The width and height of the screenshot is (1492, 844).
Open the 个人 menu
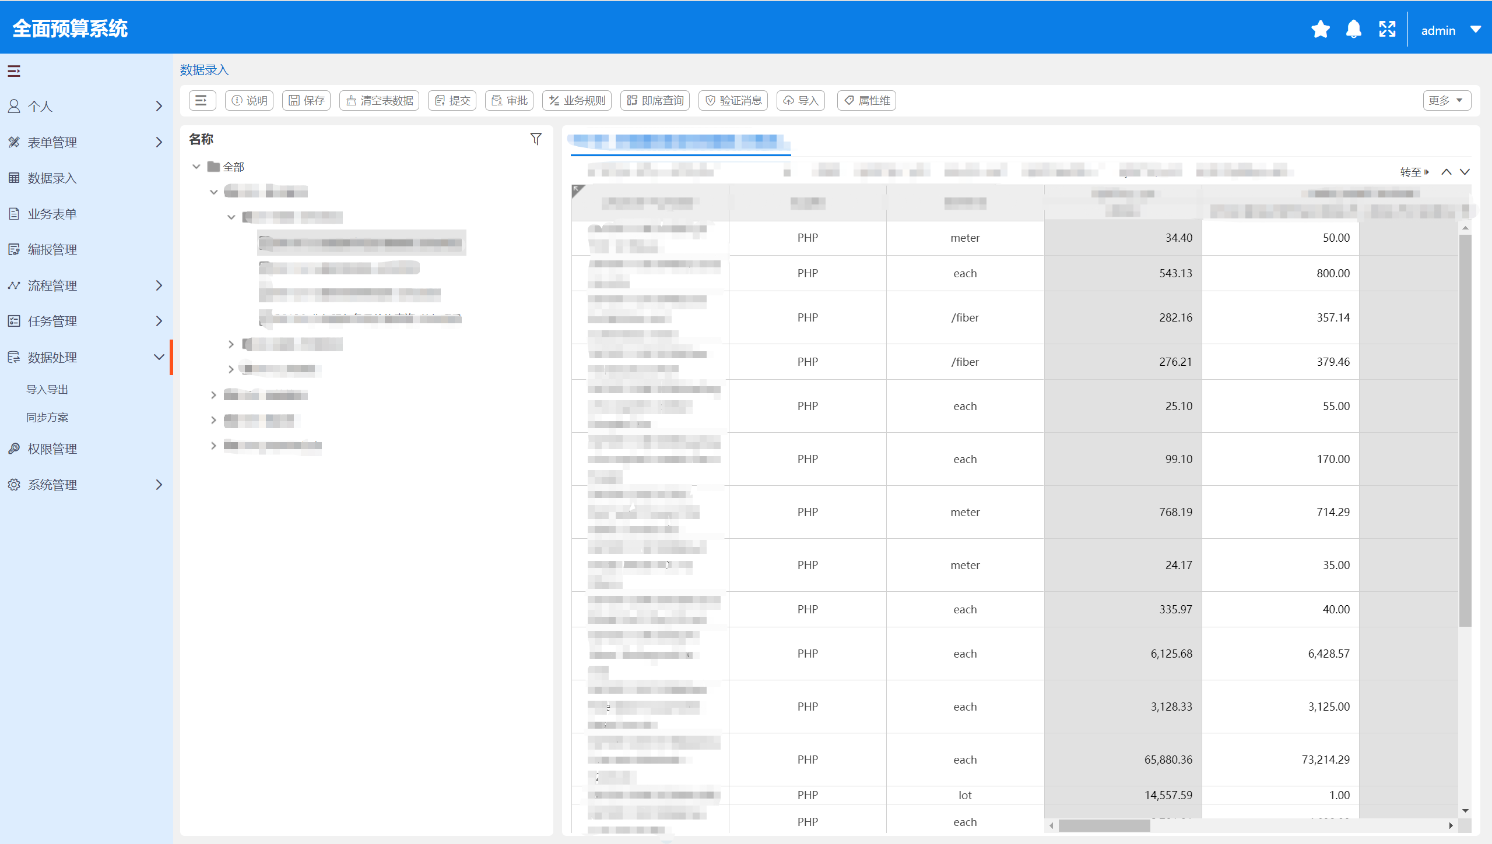(x=86, y=106)
